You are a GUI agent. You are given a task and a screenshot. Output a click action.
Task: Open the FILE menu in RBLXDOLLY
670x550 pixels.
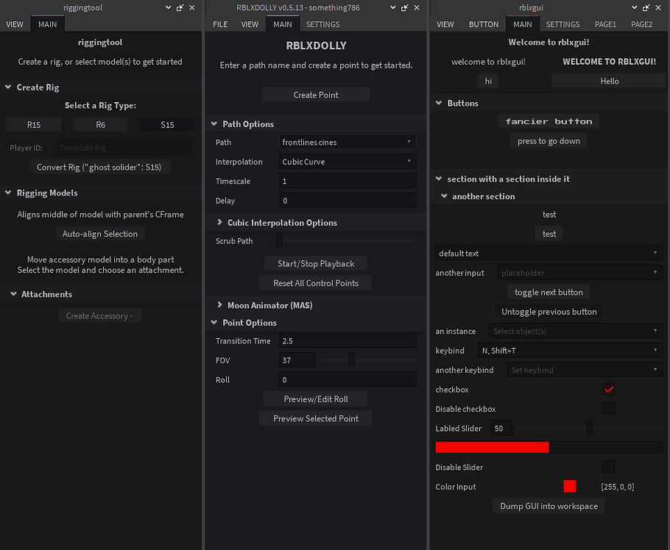219,24
